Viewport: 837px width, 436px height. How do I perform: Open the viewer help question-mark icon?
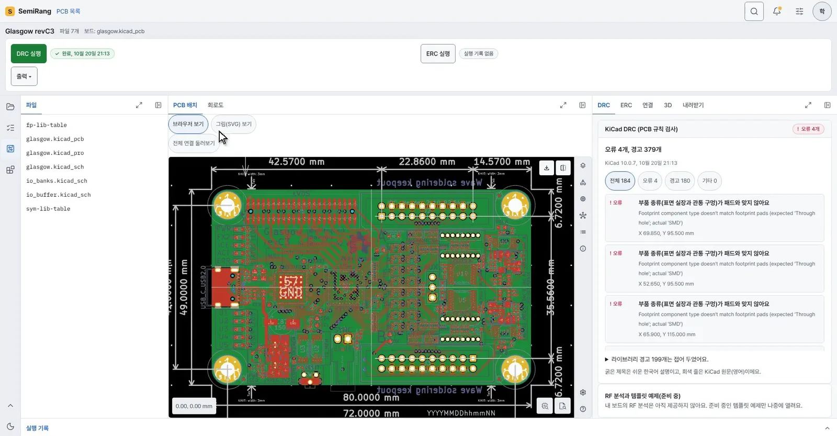(x=583, y=409)
